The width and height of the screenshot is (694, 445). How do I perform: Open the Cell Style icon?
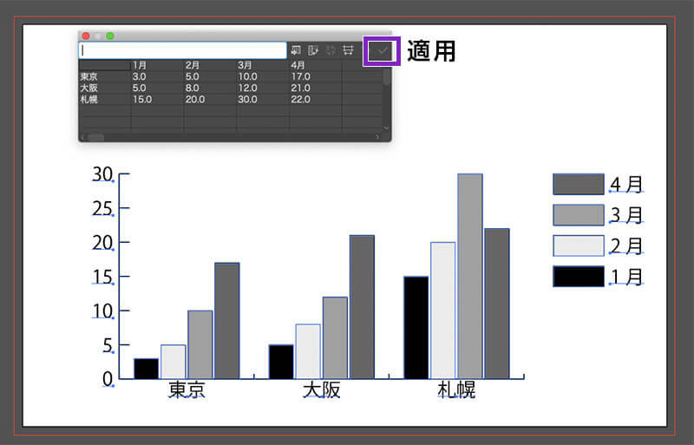click(349, 50)
